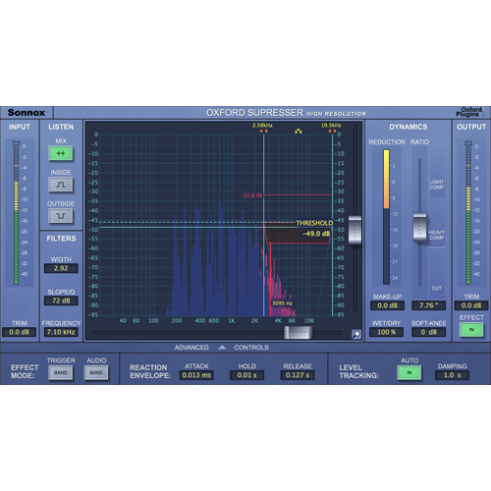491x491 pixels.
Task: Click the yellow center frequency marker
Action: 299,132
